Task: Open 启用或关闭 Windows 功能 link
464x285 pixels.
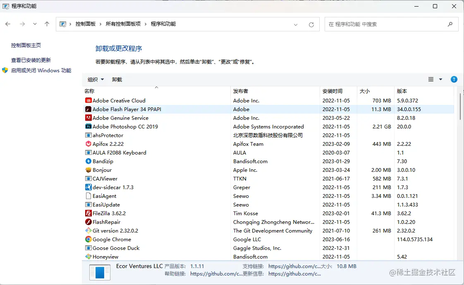Action: pyautogui.click(x=41, y=70)
